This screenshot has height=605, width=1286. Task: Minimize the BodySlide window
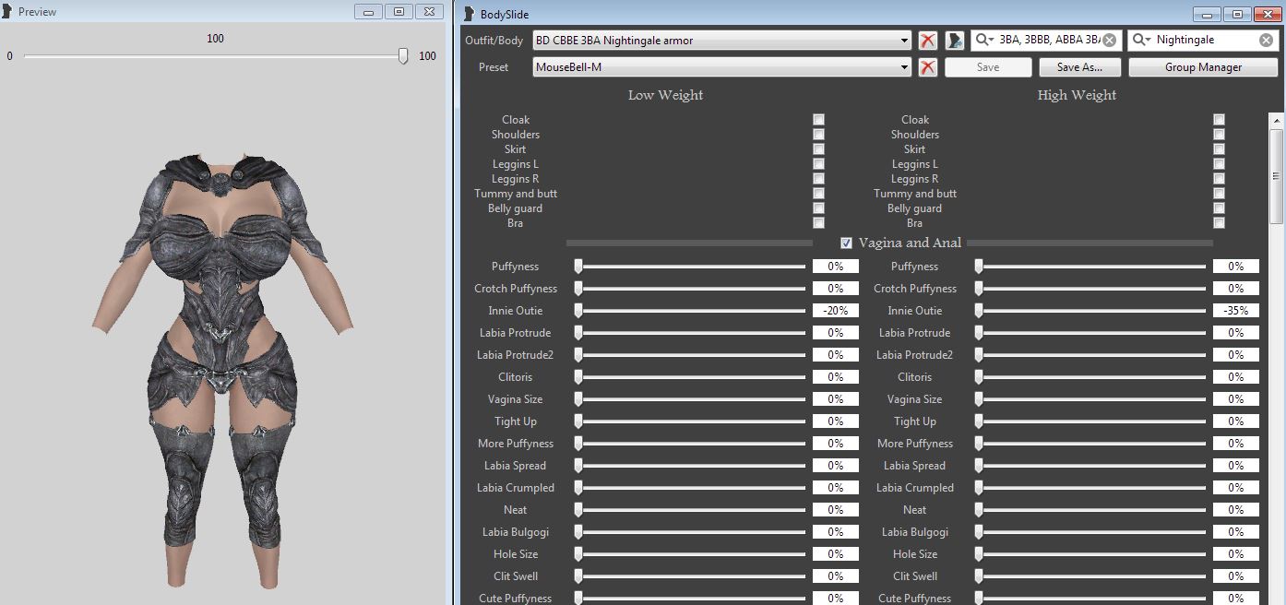pyautogui.click(x=1207, y=14)
